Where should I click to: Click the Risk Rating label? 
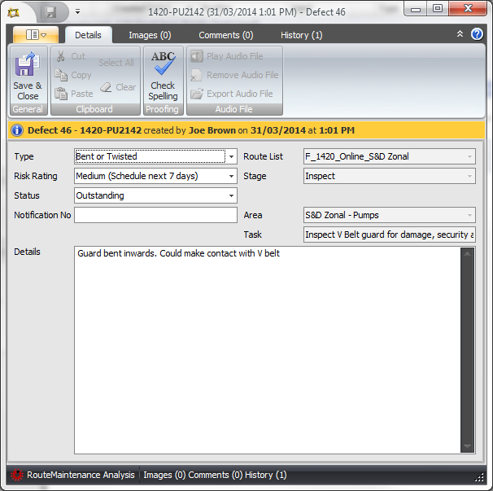point(36,176)
